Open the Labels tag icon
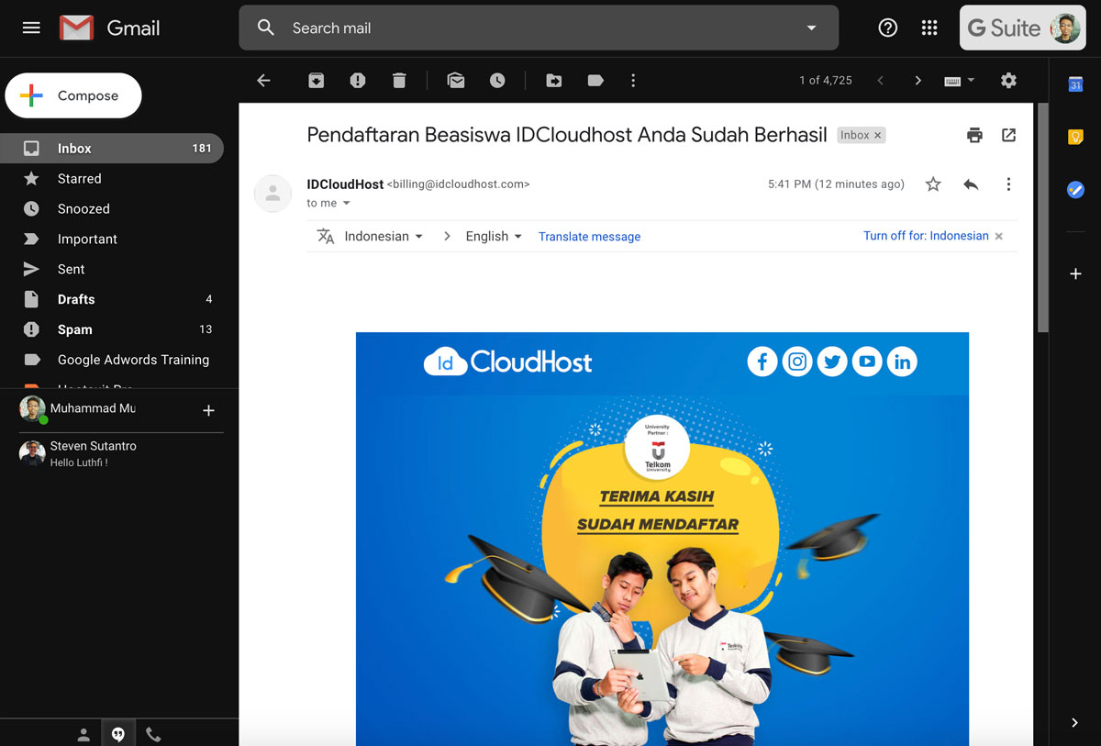 (595, 81)
